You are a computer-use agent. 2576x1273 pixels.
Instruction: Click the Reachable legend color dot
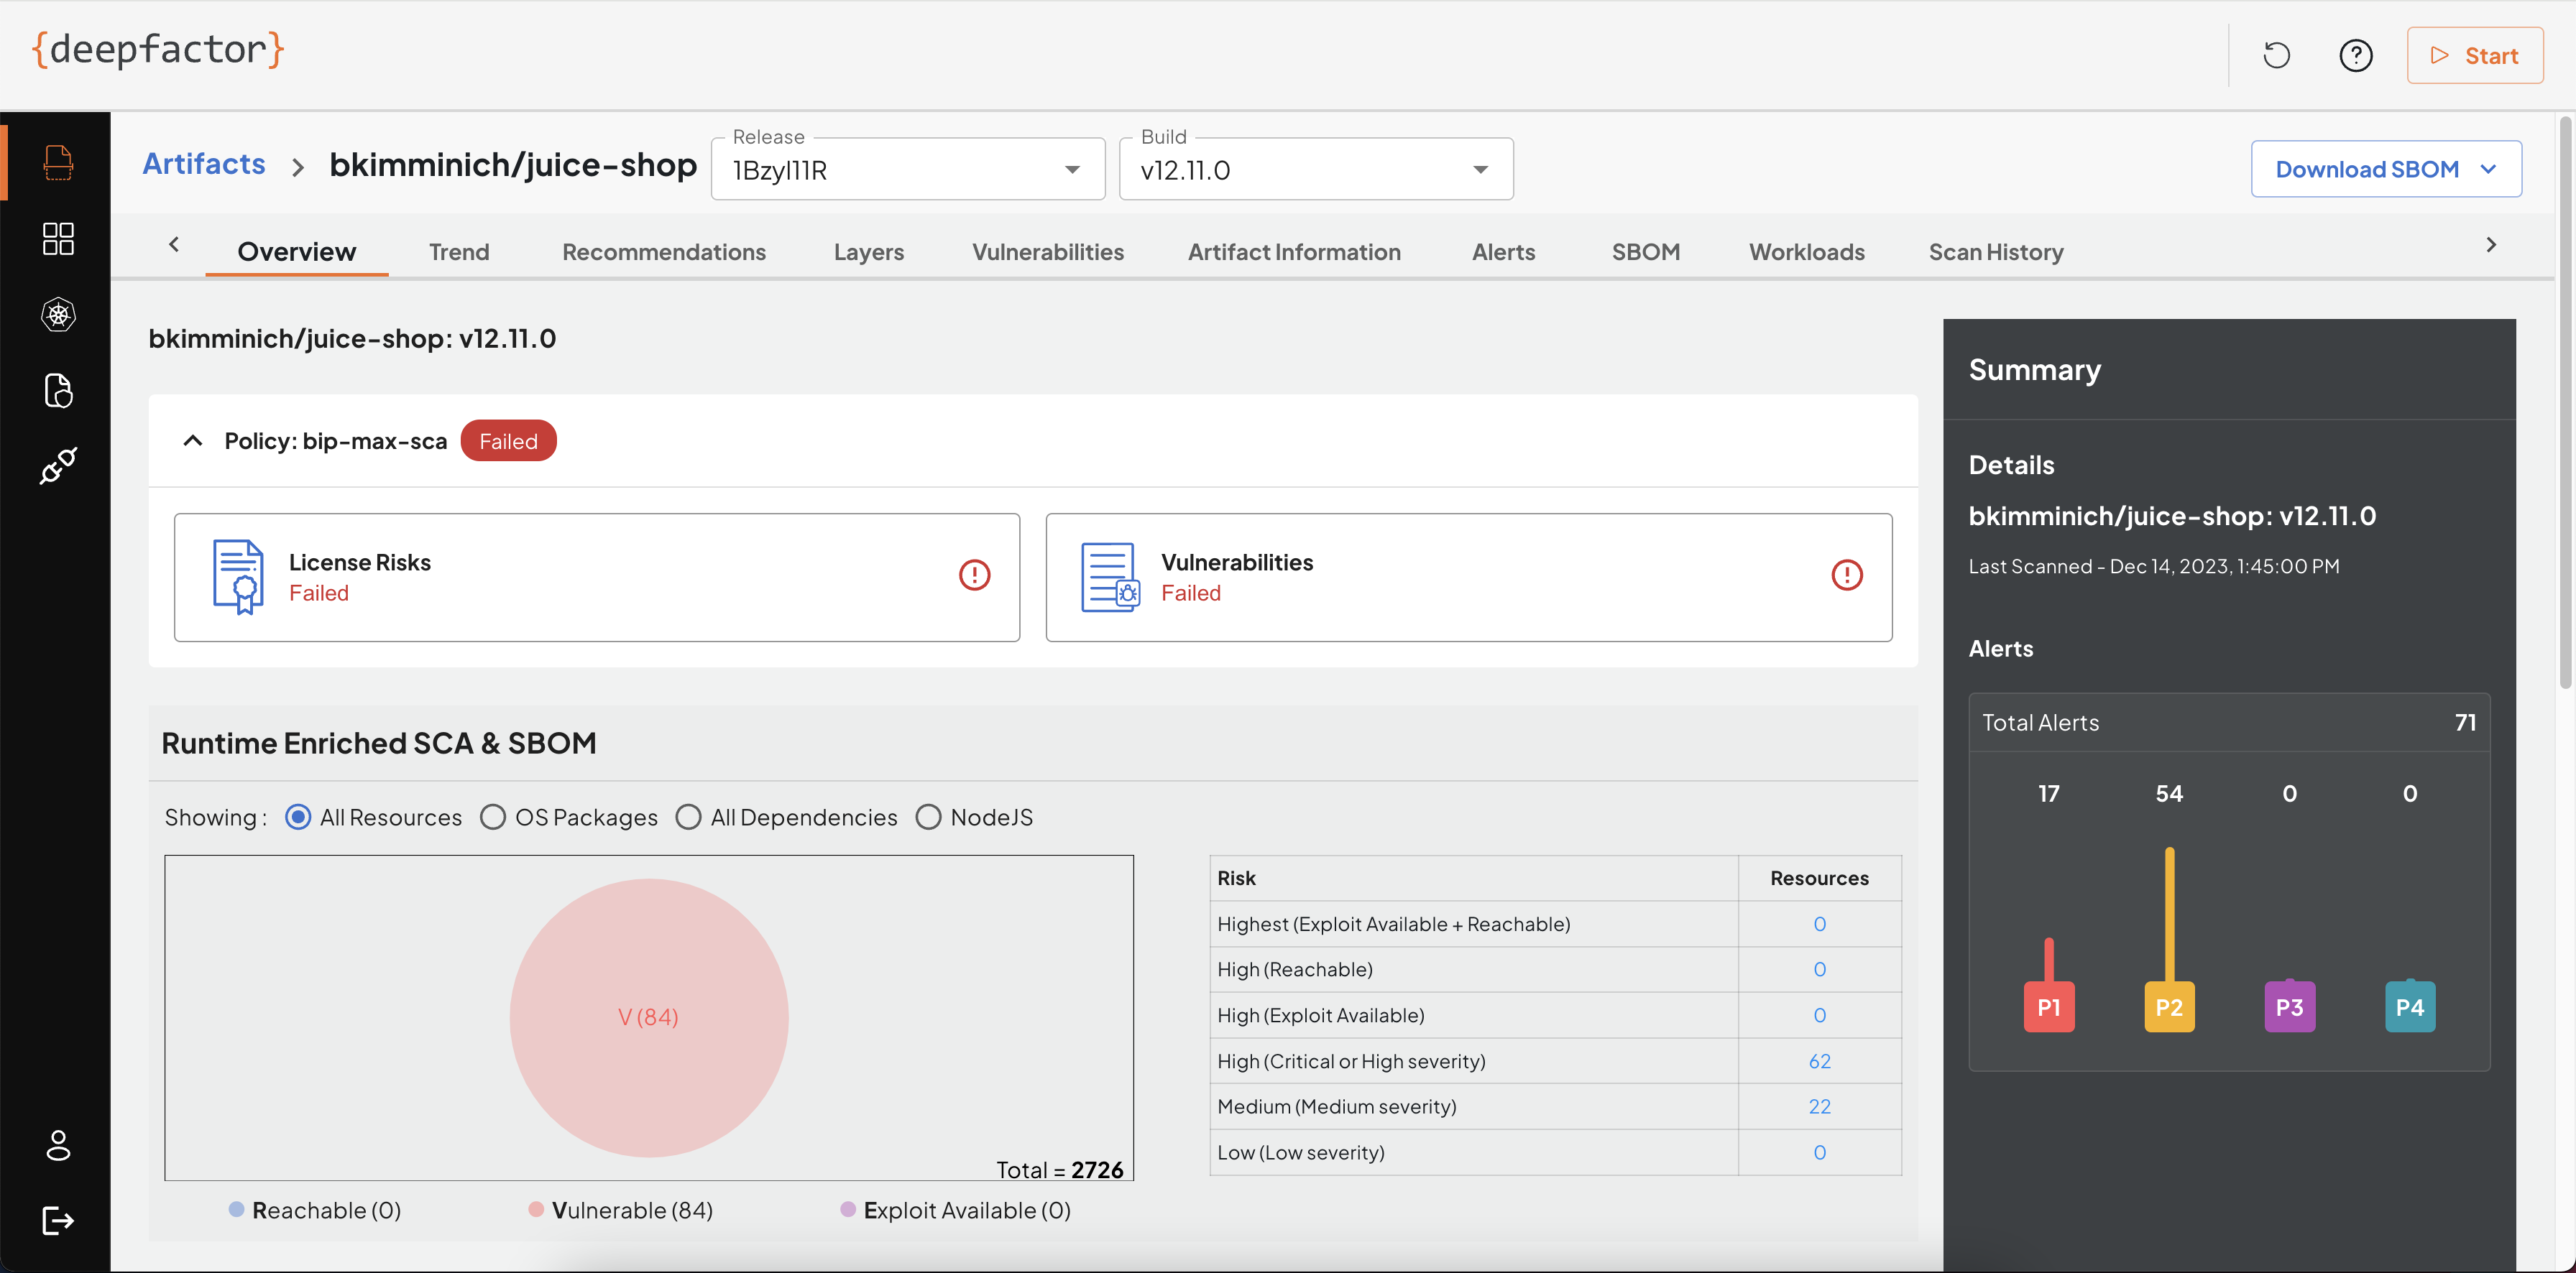point(236,1209)
